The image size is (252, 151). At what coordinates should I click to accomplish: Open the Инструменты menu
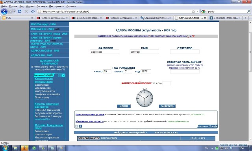(x=57, y=6)
